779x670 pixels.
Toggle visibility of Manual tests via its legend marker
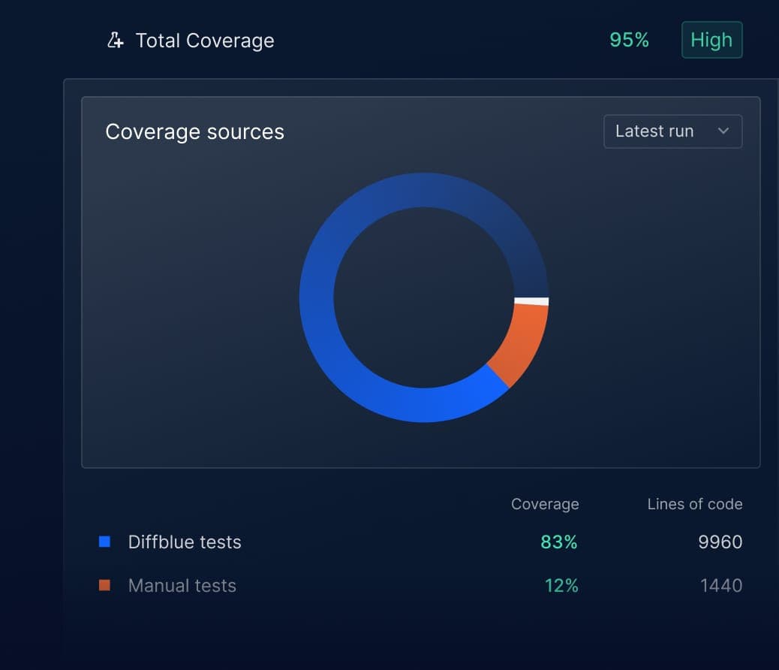coord(104,585)
